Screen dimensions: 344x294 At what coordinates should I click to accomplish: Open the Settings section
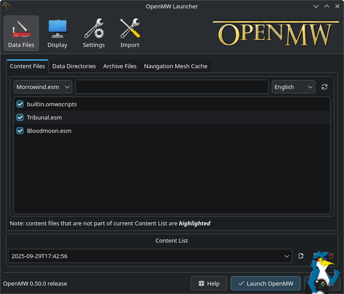(94, 34)
